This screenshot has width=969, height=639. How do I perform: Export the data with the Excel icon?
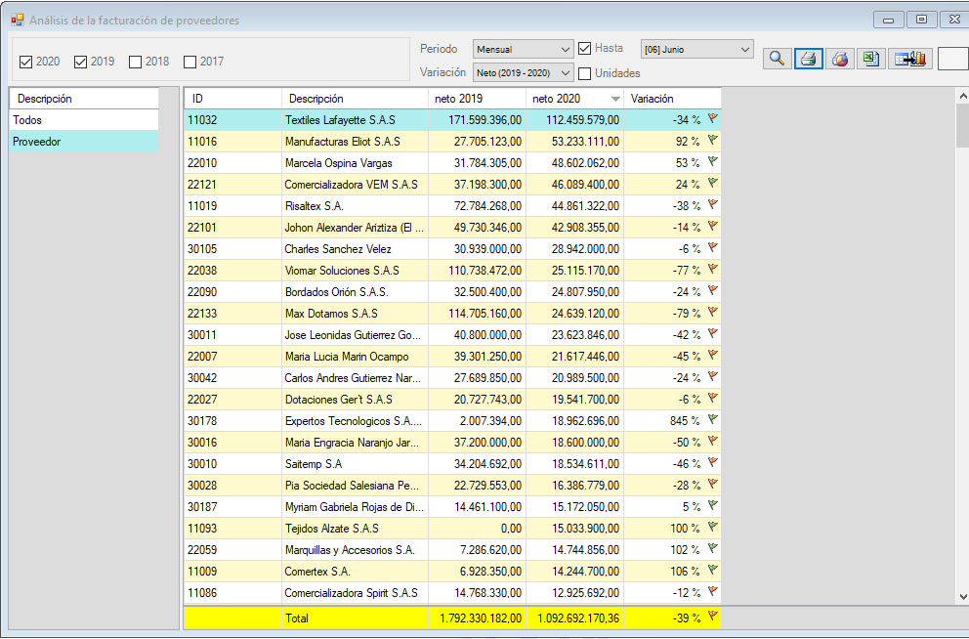coord(869,59)
